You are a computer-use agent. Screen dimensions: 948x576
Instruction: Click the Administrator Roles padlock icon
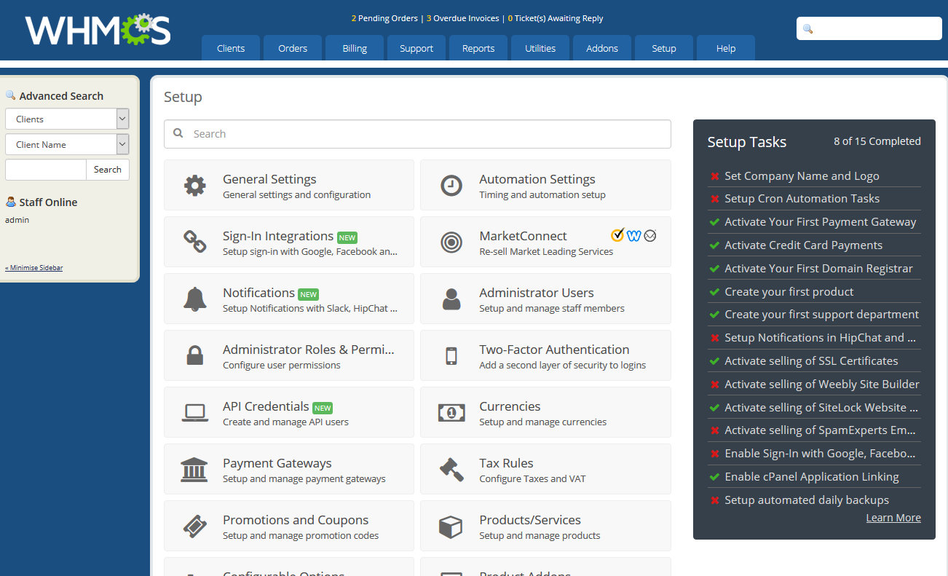click(194, 355)
